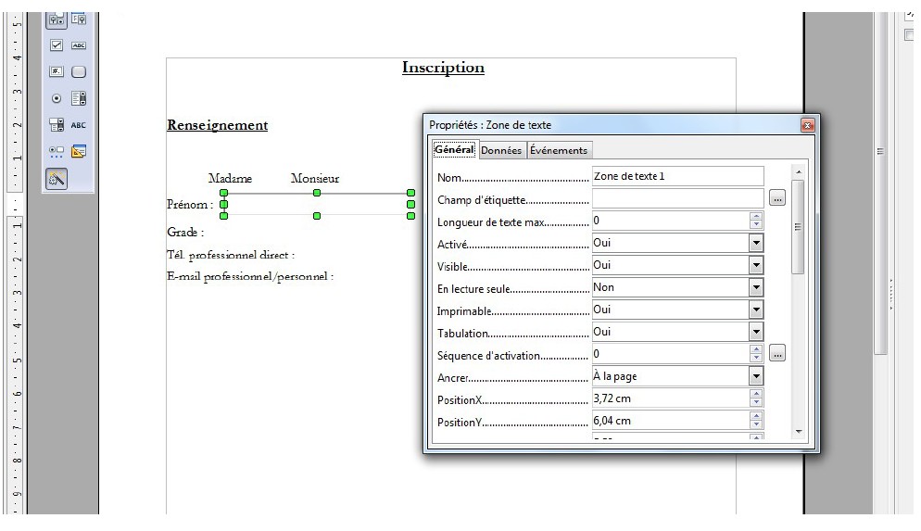The width and height of the screenshot is (921, 531).
Task: Open the Ancrer dropdown
Action: pyautogui.click(x=755, y=377)
